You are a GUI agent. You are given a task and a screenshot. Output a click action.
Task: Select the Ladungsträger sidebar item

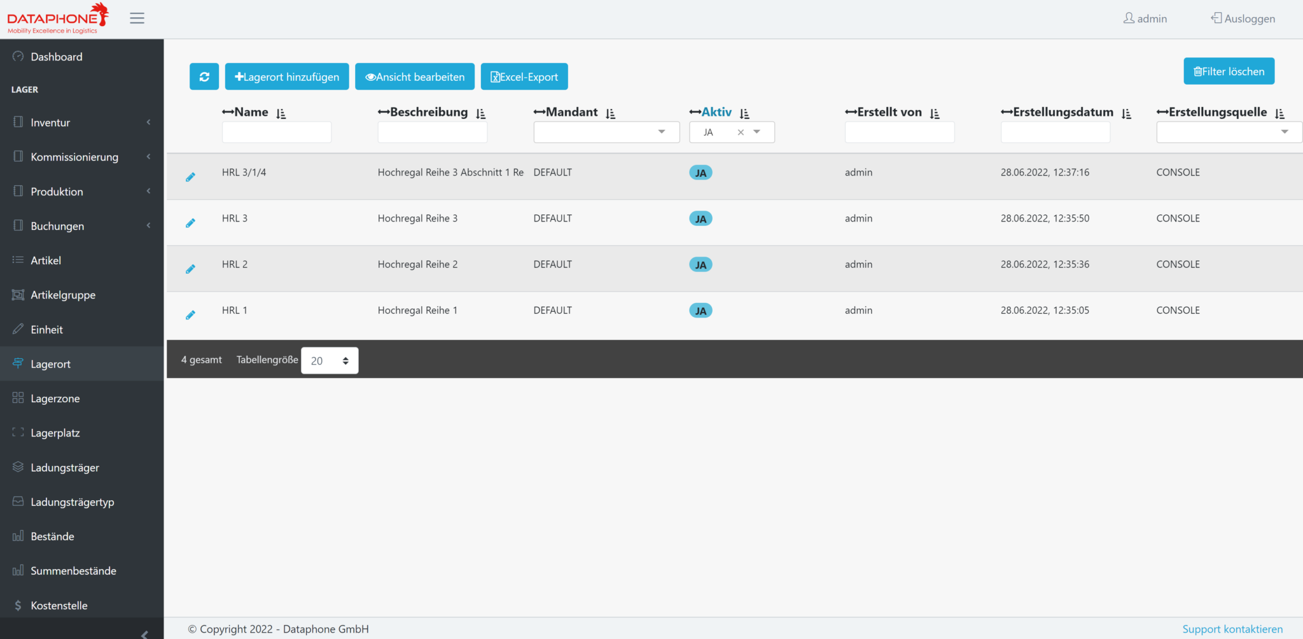point(64,467)
